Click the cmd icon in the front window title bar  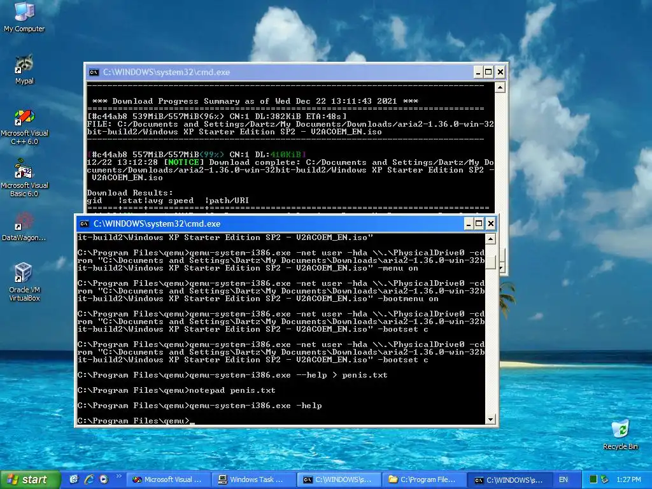(x=85, y=223)
